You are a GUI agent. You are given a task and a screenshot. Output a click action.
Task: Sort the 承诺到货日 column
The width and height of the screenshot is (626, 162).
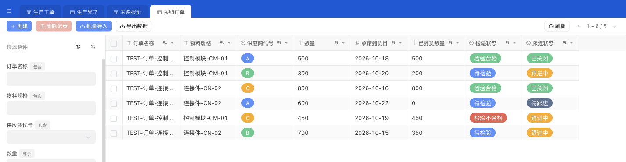(393, 43)
